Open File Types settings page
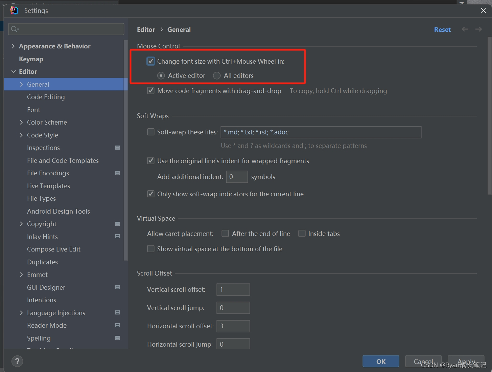The image size is (492, 372). pos(41,198)
